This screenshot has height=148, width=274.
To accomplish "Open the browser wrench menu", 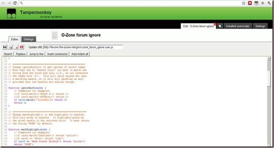I will pyautogui.click(x=269, y=3).
